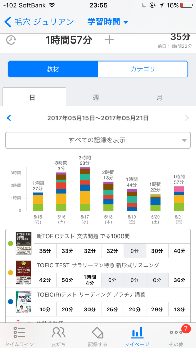
Task: Select the 日 tab
Action: [34, 98]
